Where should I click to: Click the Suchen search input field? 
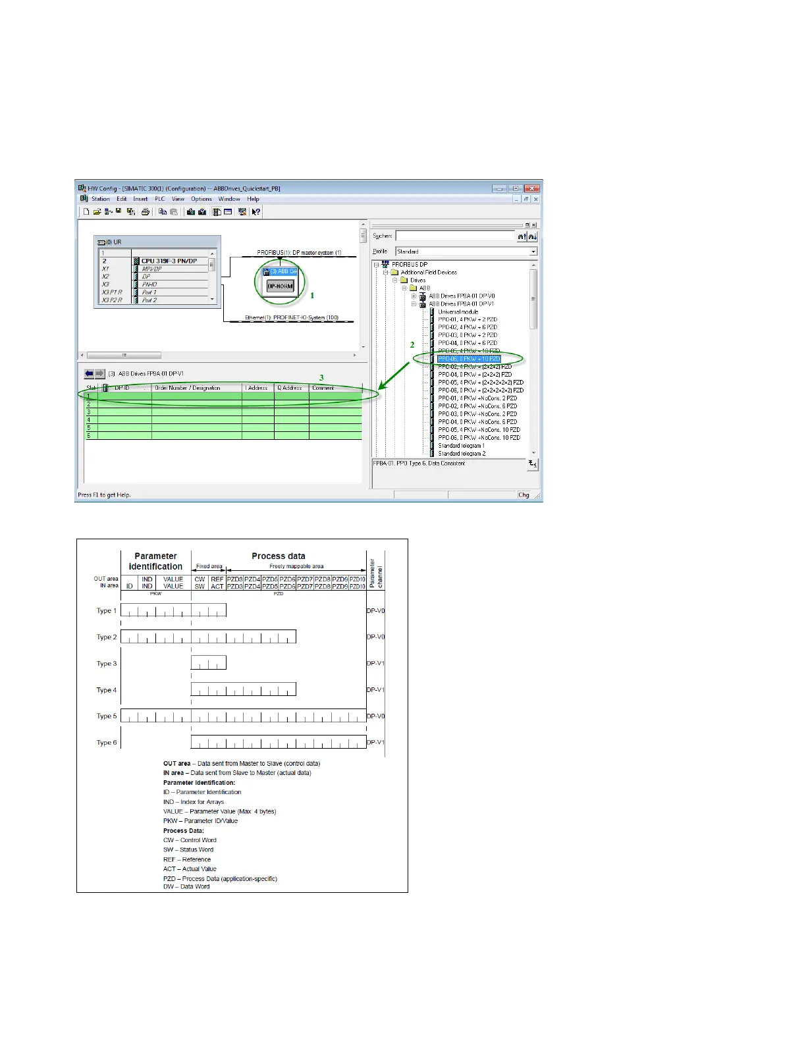454,236
